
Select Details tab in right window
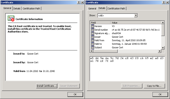tap(102, 8)
